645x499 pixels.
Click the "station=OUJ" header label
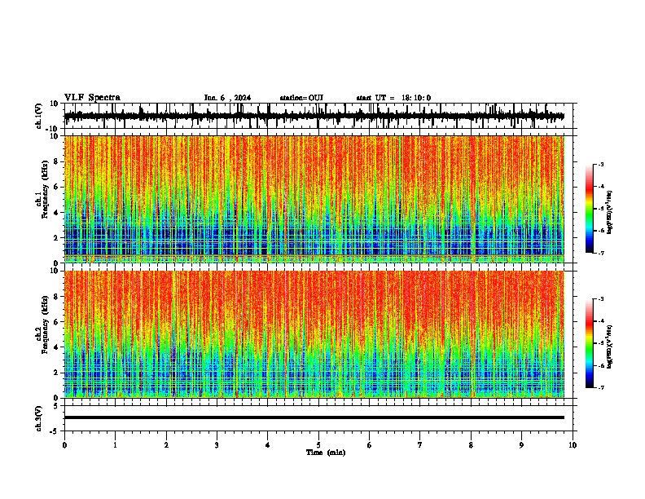click(x=301, y=98)
